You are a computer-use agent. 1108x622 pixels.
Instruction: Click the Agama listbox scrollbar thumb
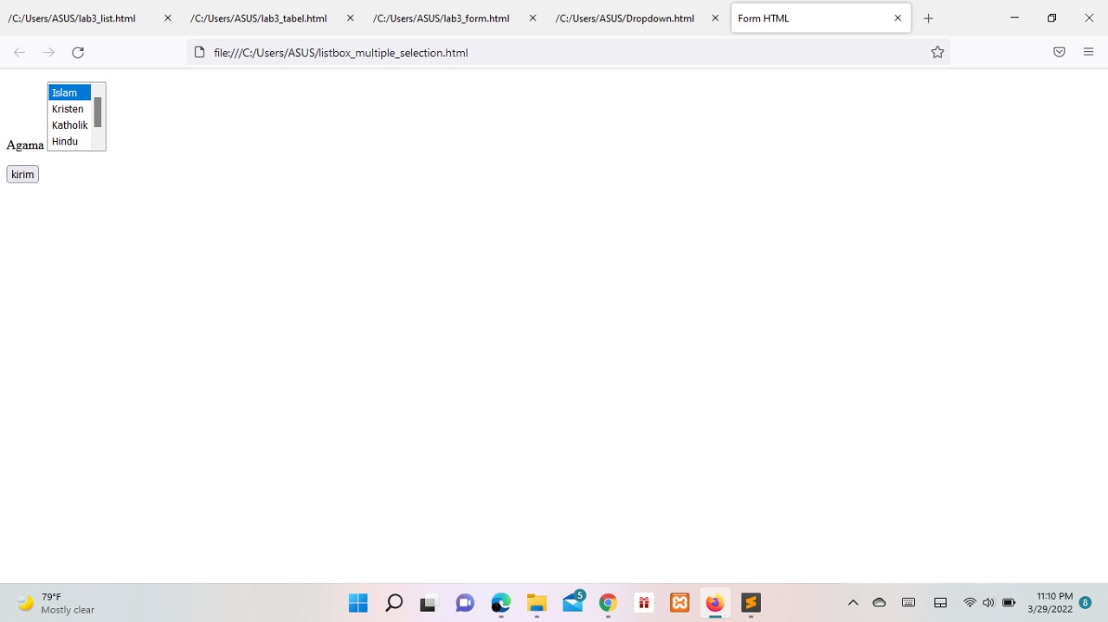pos(98,112)
